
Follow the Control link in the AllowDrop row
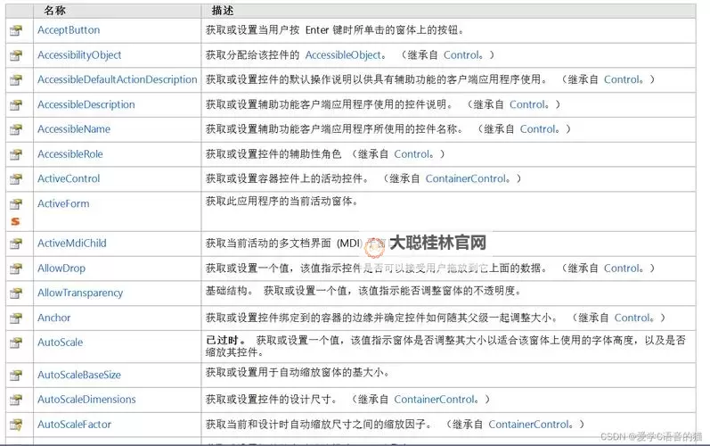point(622,268)
